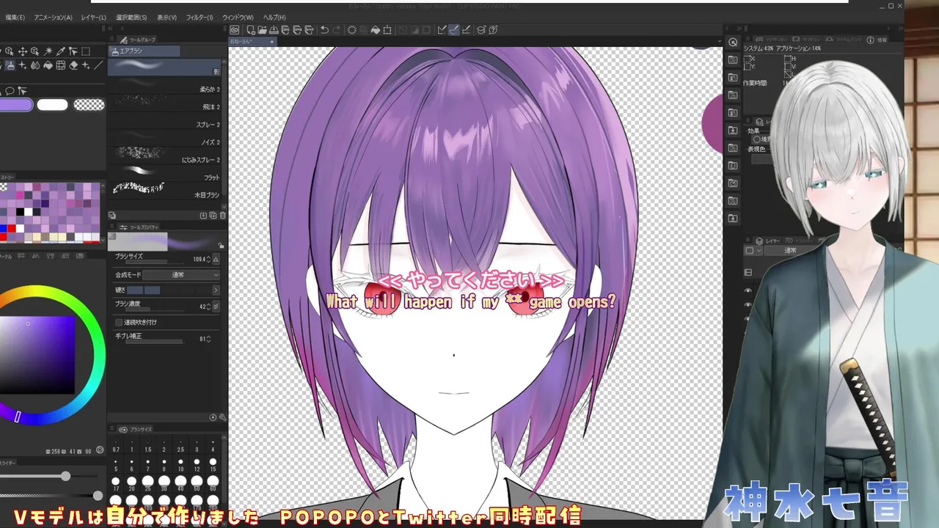
Task: Redo the undone action
Action: click(337, 30)
